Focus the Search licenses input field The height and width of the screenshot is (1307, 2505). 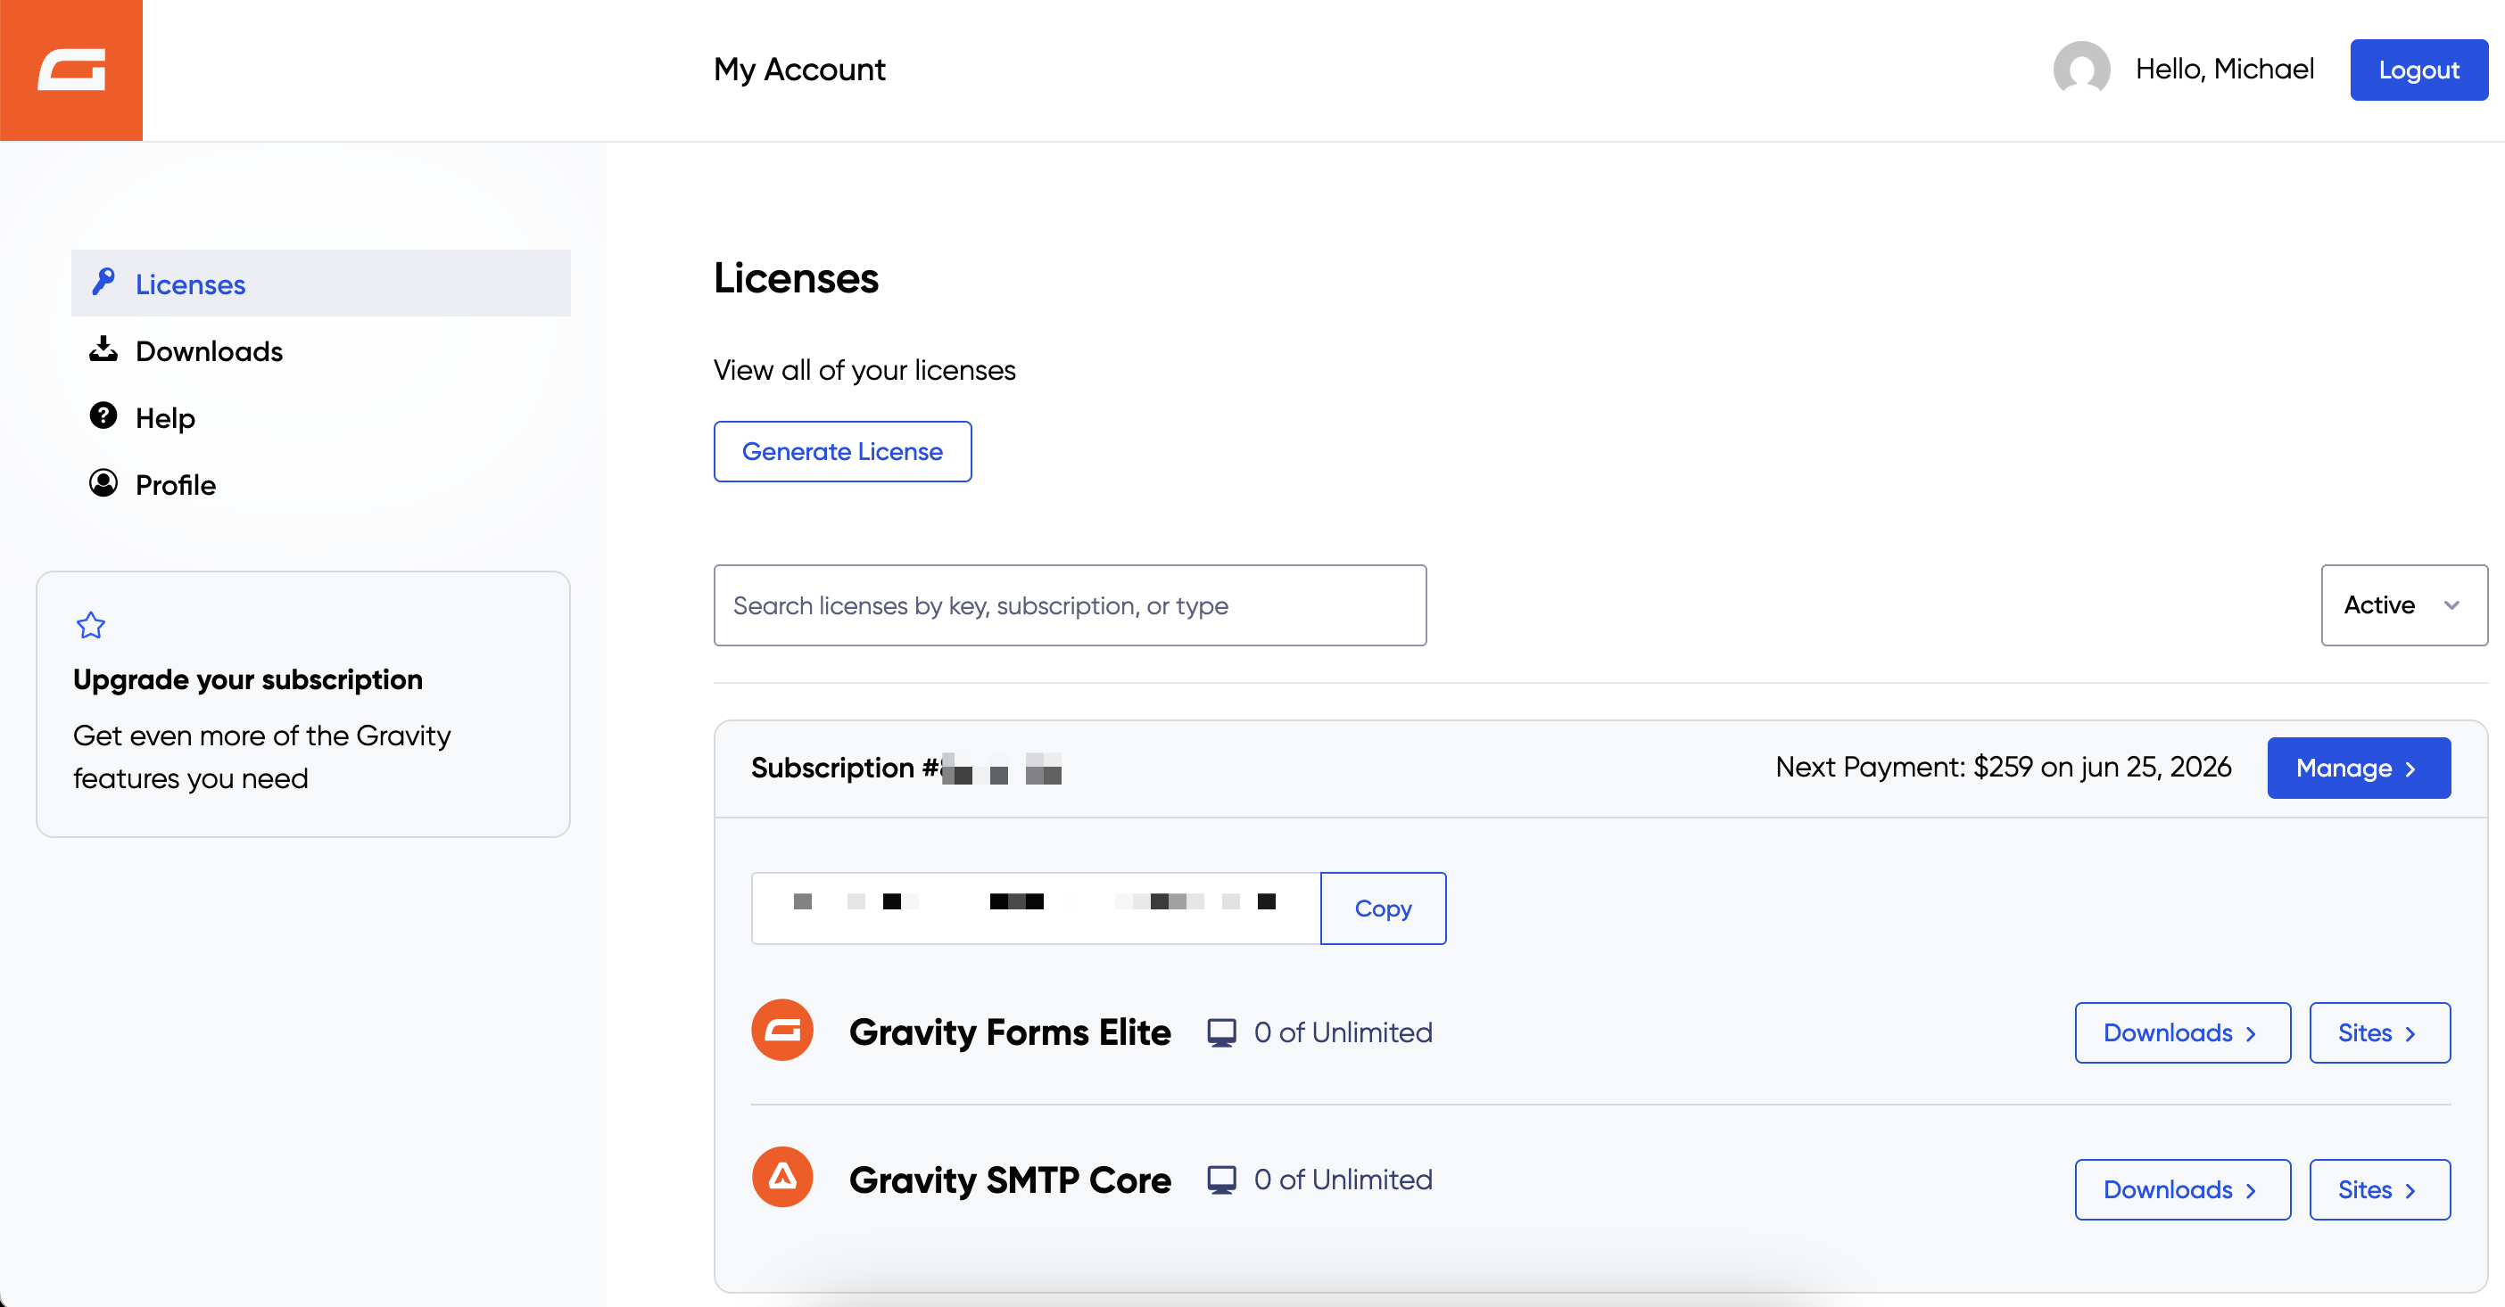click(1069, 604)
